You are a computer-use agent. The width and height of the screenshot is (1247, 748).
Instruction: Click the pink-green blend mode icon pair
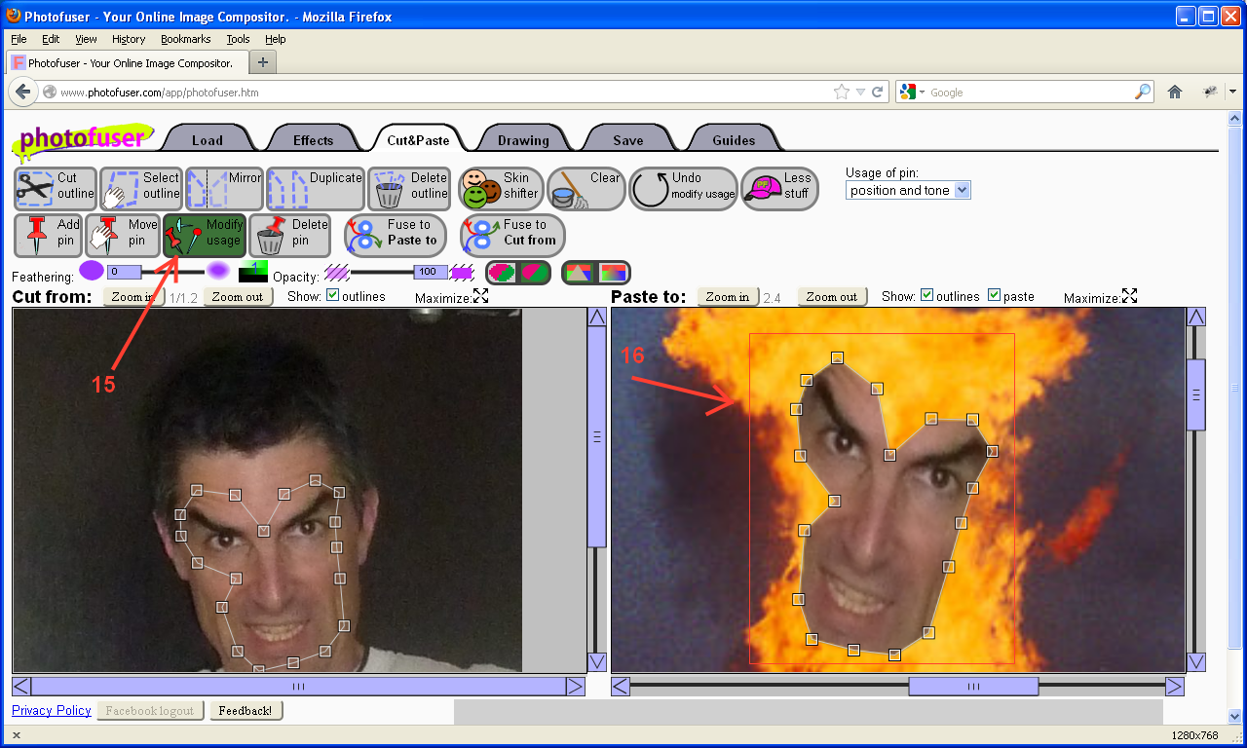(518, 273)
